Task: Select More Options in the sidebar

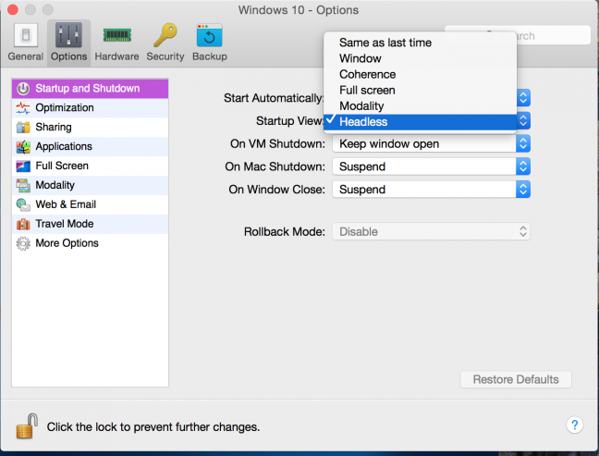Action: [91, 243]
